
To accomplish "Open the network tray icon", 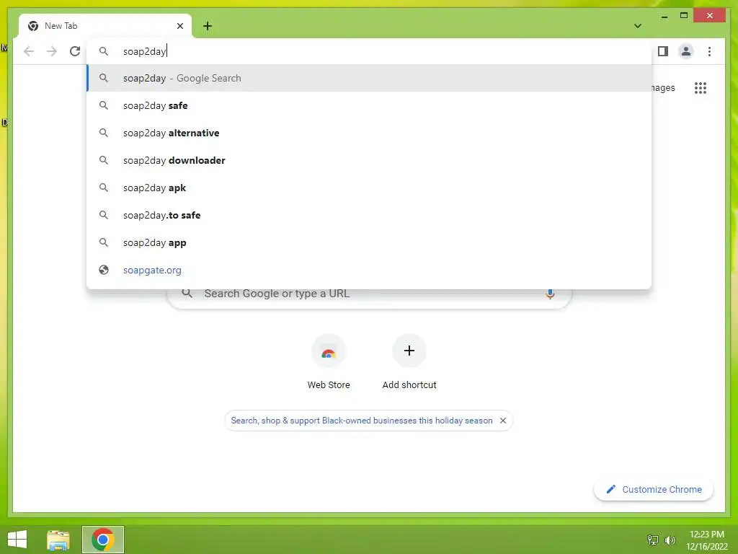I will 652,540.
